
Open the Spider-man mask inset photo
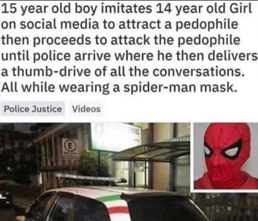click(x=225, y=157)
